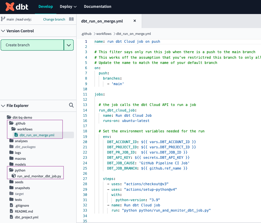Click the 'jobs:' line
261x223 pixels.
(99, 95)
